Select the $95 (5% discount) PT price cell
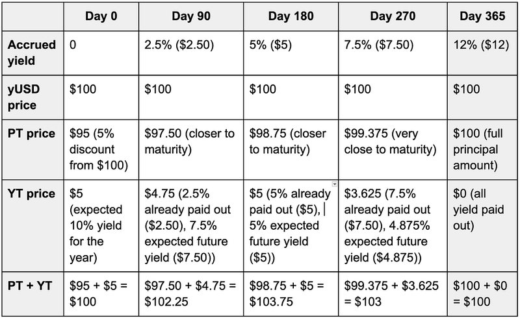The width and height of the screenshot is (520, 320). pos(101,148)
